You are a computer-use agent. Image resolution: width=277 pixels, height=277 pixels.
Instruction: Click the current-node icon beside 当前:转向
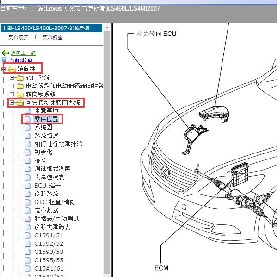4,60
